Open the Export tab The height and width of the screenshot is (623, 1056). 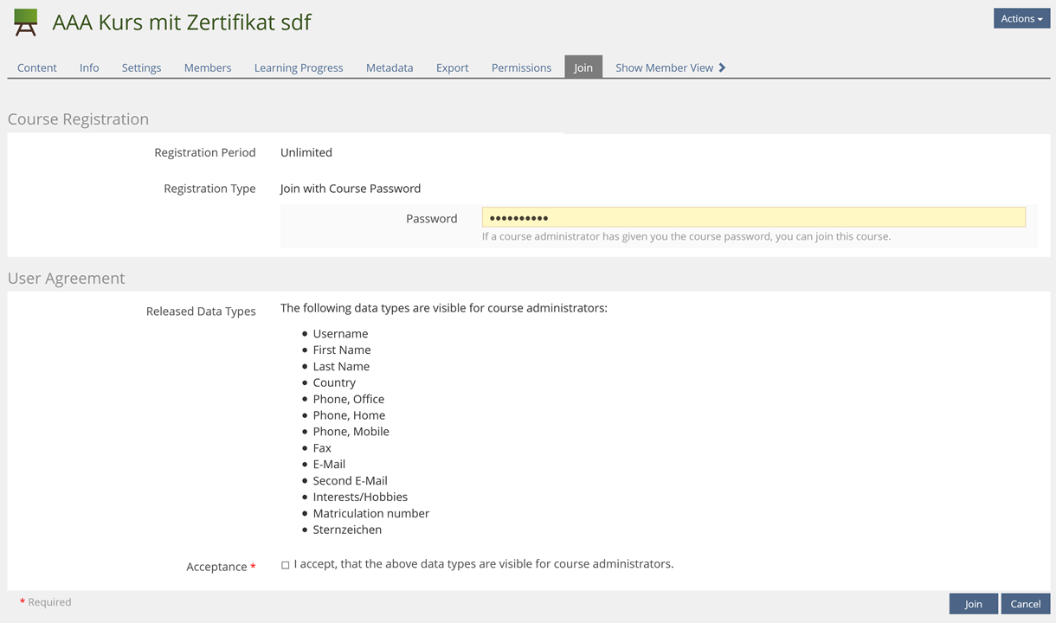click(452, 67)
